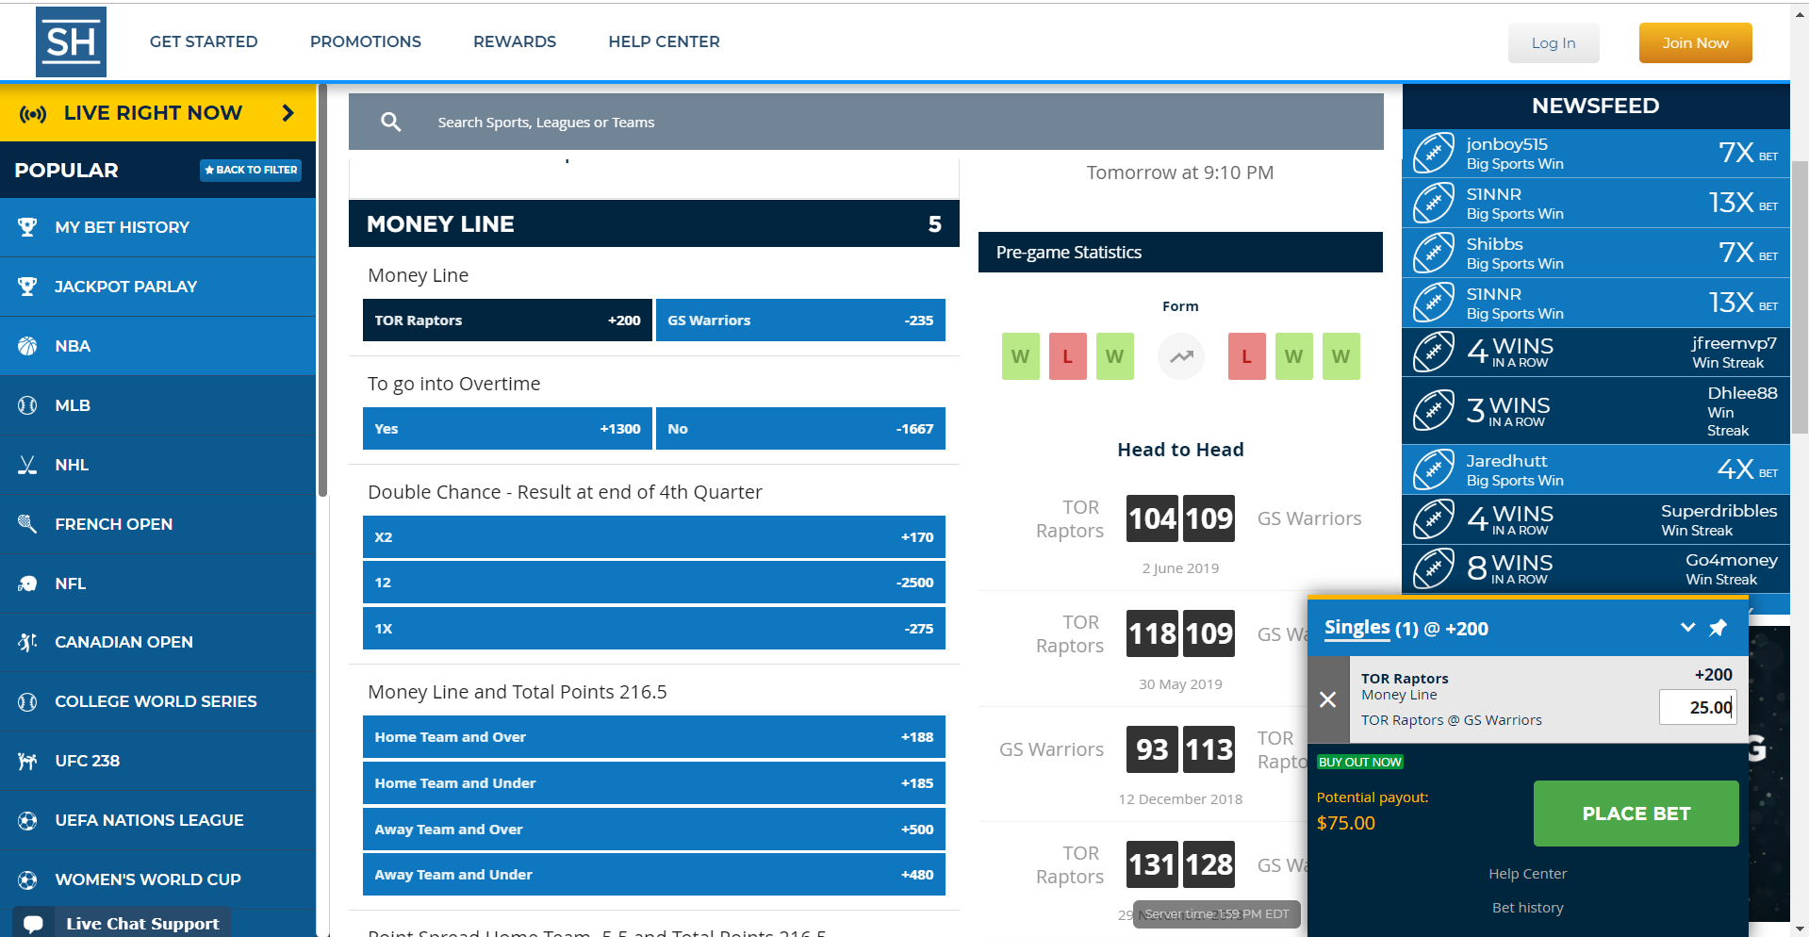Screen dimensions: 1809x937
Task: Open the Help Center menu item
Action: pos(664,41)
